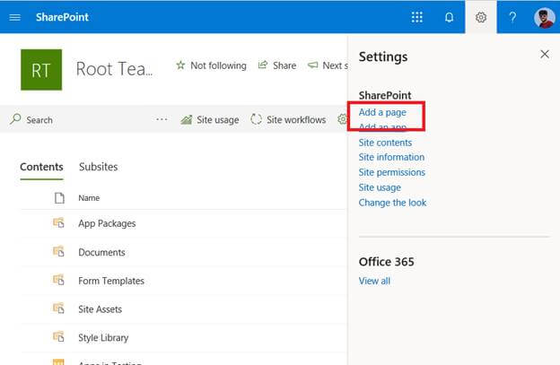Click View all under Office 365
Image resolution: width=560 pixels, height=365 pixels.
(x=374, y=282)
